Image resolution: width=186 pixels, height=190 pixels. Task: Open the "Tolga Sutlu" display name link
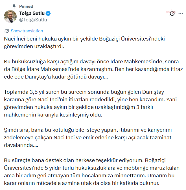[32, 14]
